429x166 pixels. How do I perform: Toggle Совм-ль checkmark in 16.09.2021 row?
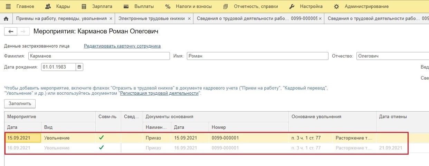click(x=101, y=148)
